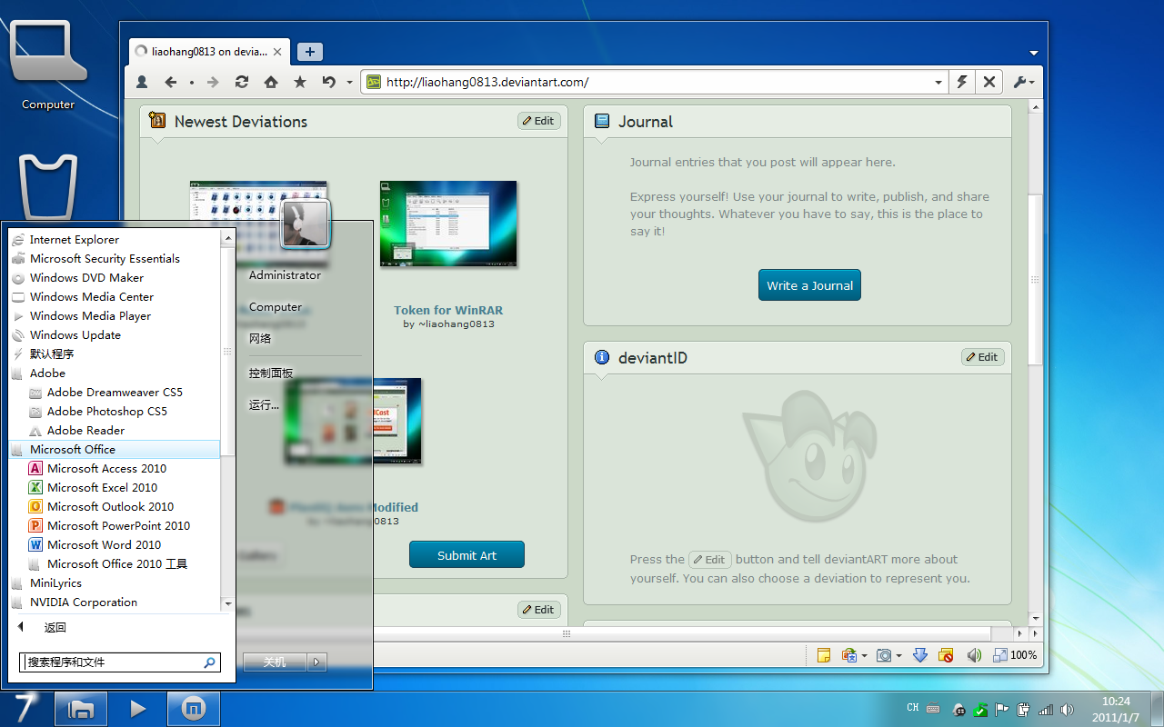The height and width of the screenshot is (727, 1164).
Task: Click the camera screenshot icon
Action: (883, 655)
